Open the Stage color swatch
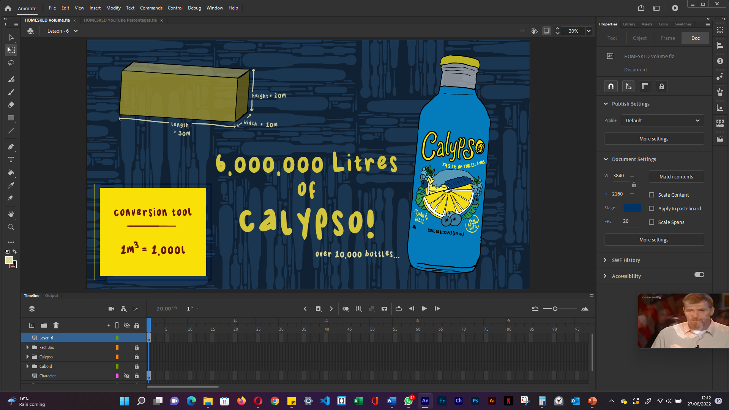The height and width of the screenshot is (410, 729). (x=632, y=208)
